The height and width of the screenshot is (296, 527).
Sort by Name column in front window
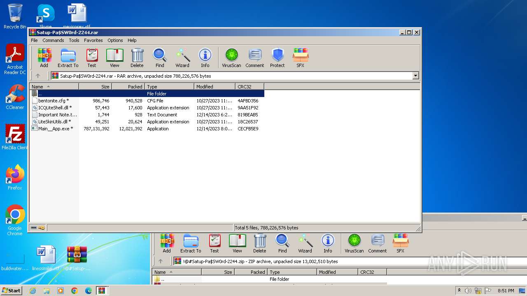54,86
